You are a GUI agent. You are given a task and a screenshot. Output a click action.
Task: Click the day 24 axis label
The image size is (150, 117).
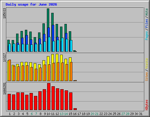110,114
